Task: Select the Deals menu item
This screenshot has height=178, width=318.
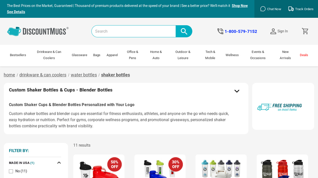Action: 304,55
